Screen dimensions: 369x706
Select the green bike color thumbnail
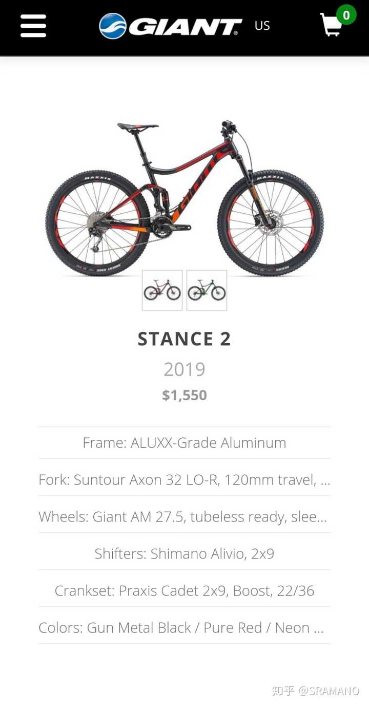pyautogui.click(x=207, y=290)
